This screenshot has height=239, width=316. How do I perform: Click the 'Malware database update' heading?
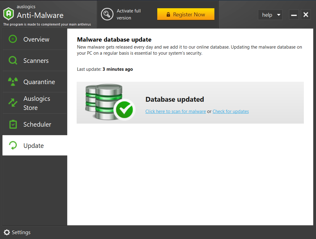114,39
